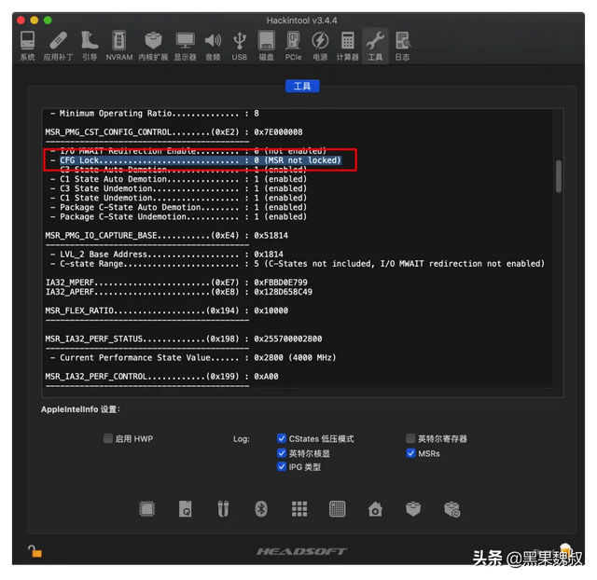
Task: Click the house home tool icon
Action: [375, 509]
